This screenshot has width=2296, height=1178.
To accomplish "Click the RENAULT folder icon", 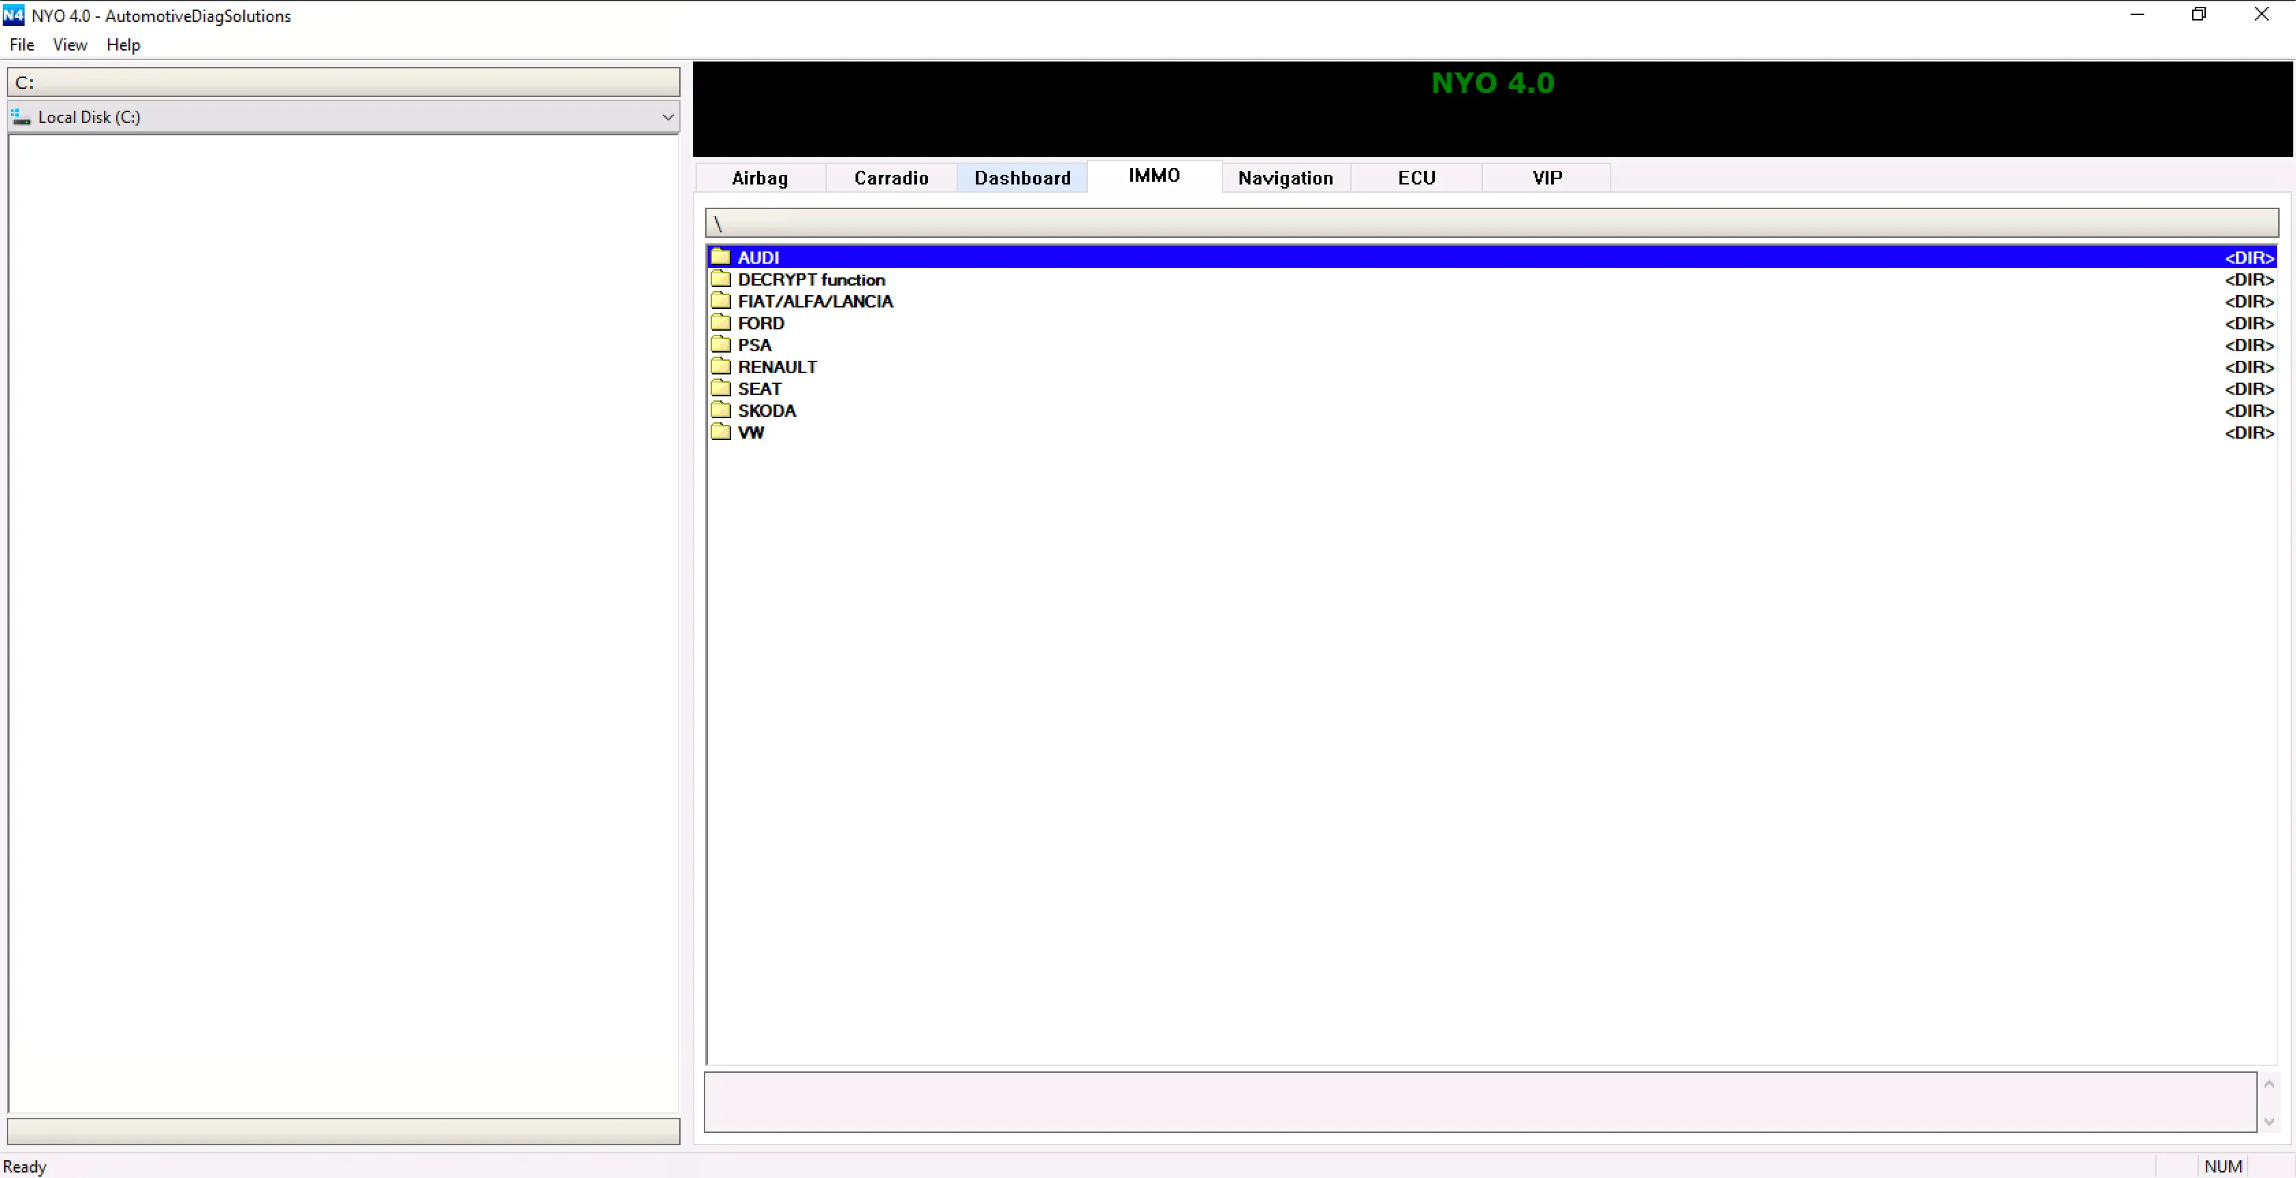I will 720,366.
